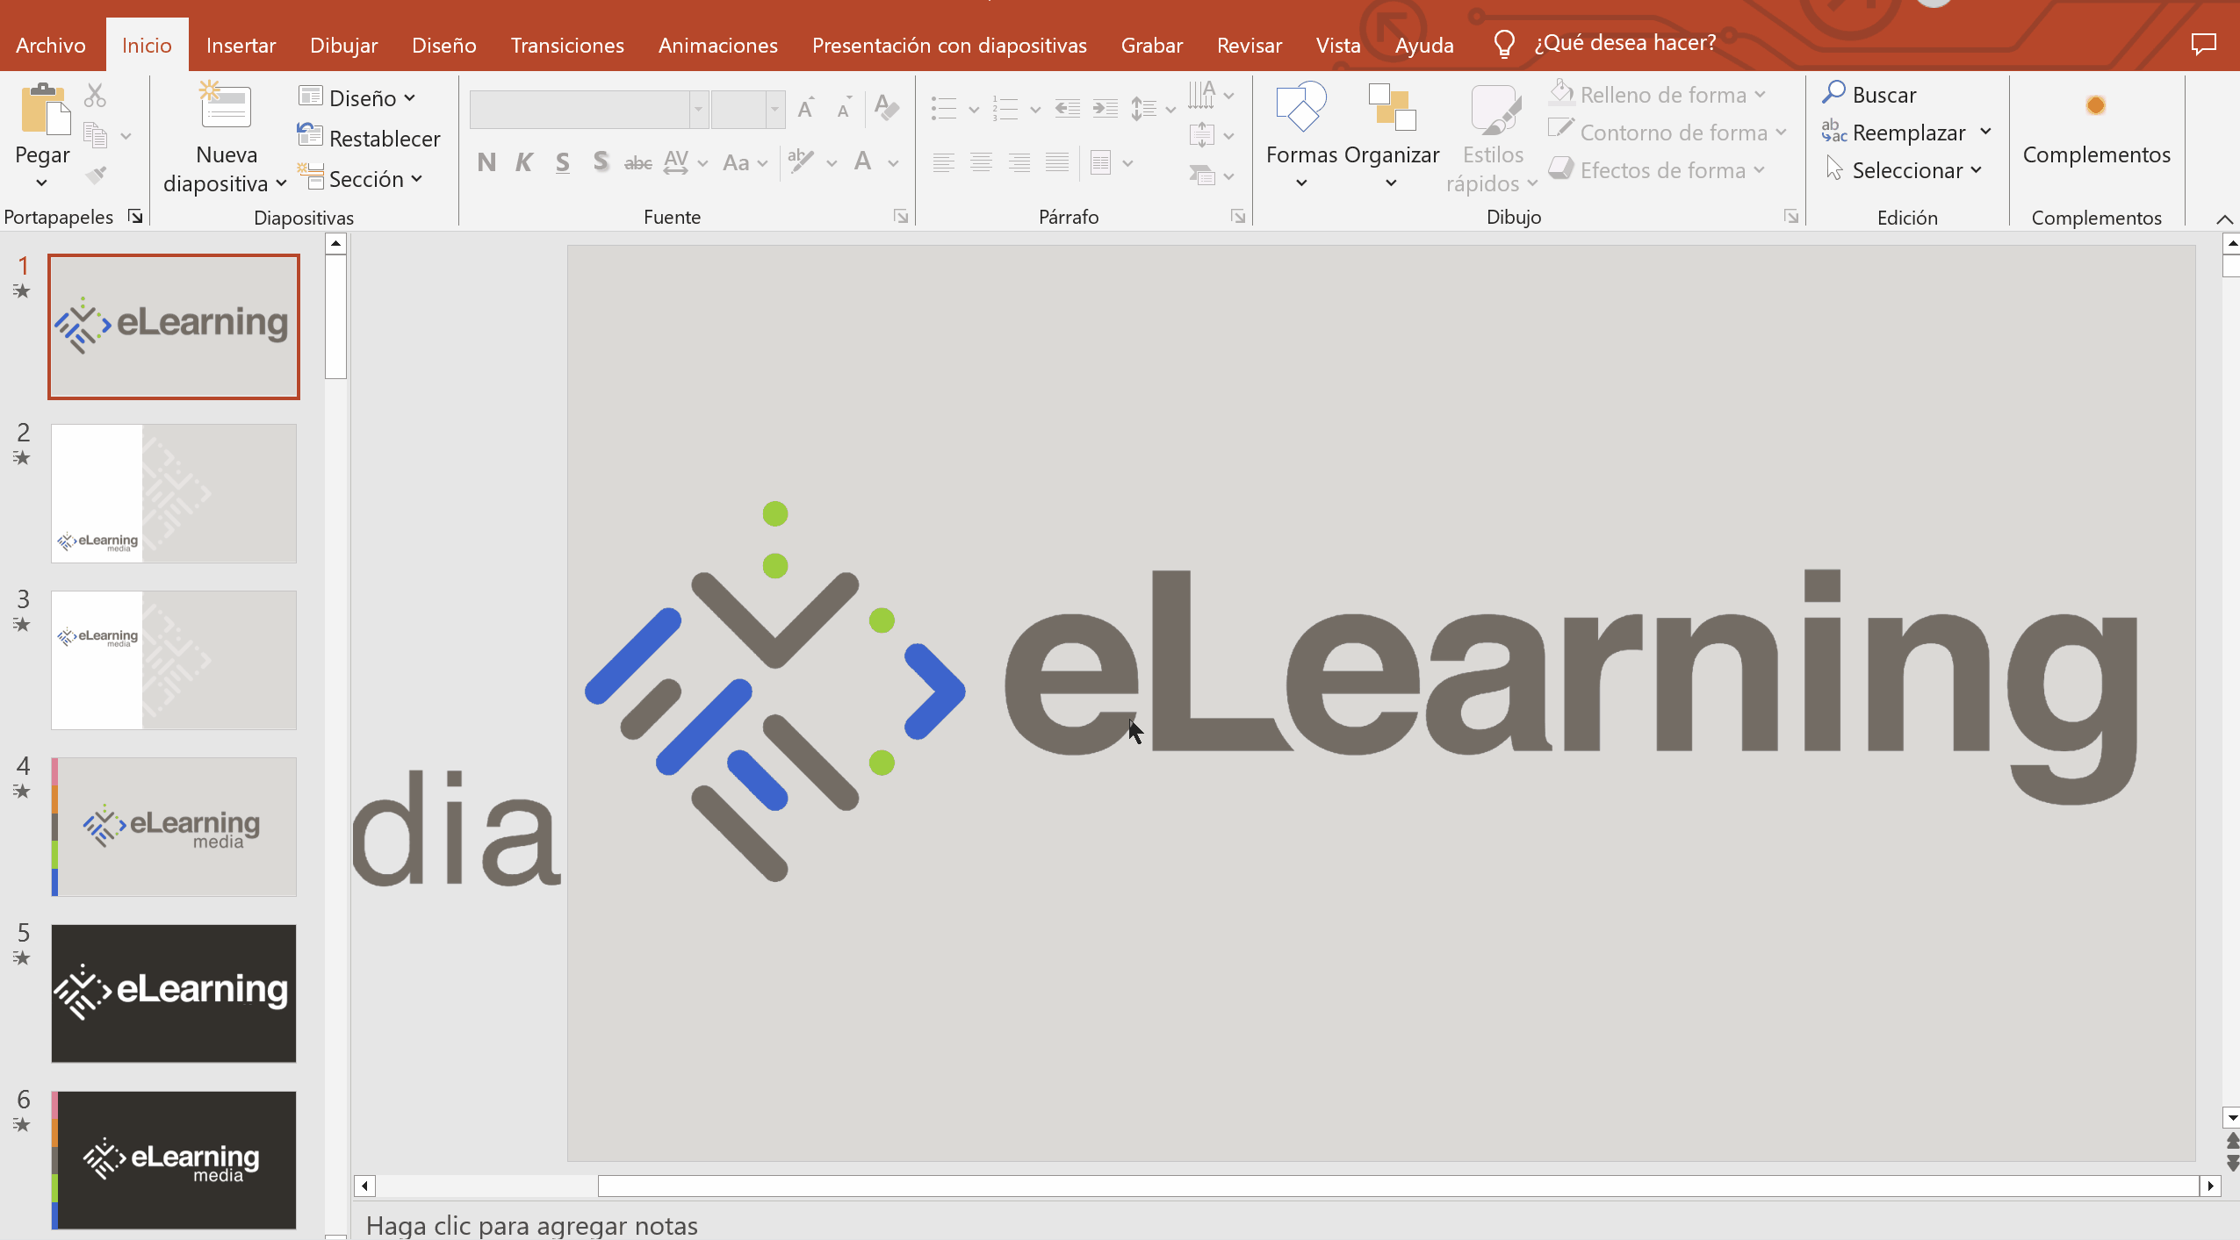The width and height of the screenshot is (2240, 1240).
Task: Click convert to SmartArt icon
Action: [x=1201, y=175]
